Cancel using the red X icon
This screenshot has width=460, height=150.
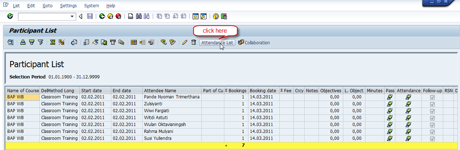(119, 16)
